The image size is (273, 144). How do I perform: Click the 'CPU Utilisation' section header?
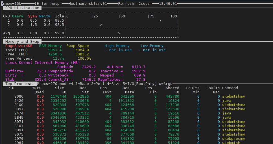[22, 8]
